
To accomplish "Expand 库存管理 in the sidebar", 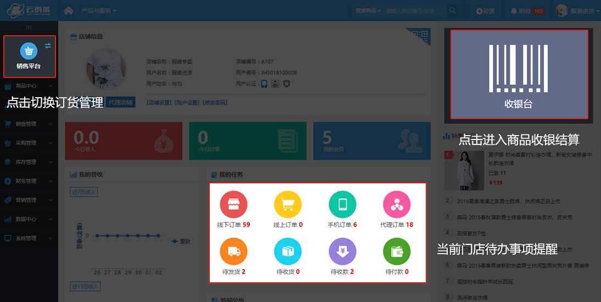I will pos(29,162).
